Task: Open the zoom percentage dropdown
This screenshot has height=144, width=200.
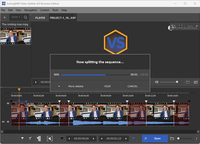Action: point(197,26)
